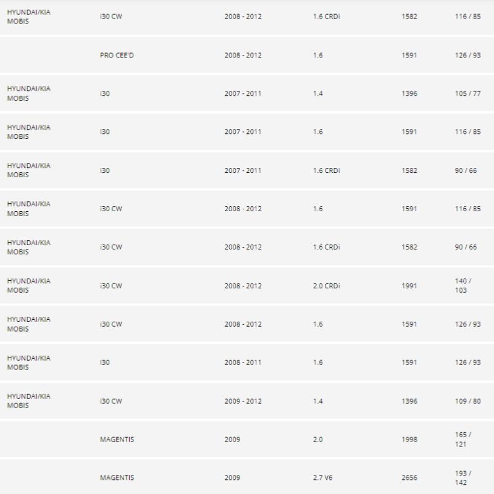Select the 165 / 121 power cell
Viewport: 494px width, 494px height.
tap(463, 440)
